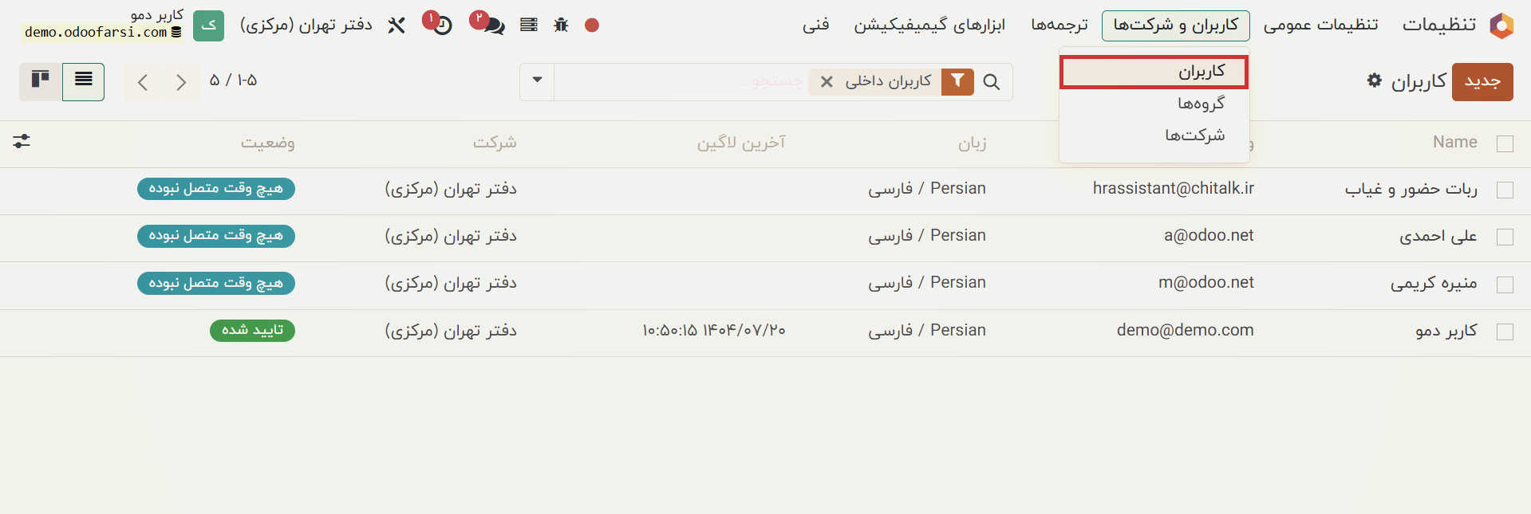Image resolution: width=1531 pixels, height=514 pixels.
Task: Click the gear icon next to کاربران title
Action: tap(1372, 80)
